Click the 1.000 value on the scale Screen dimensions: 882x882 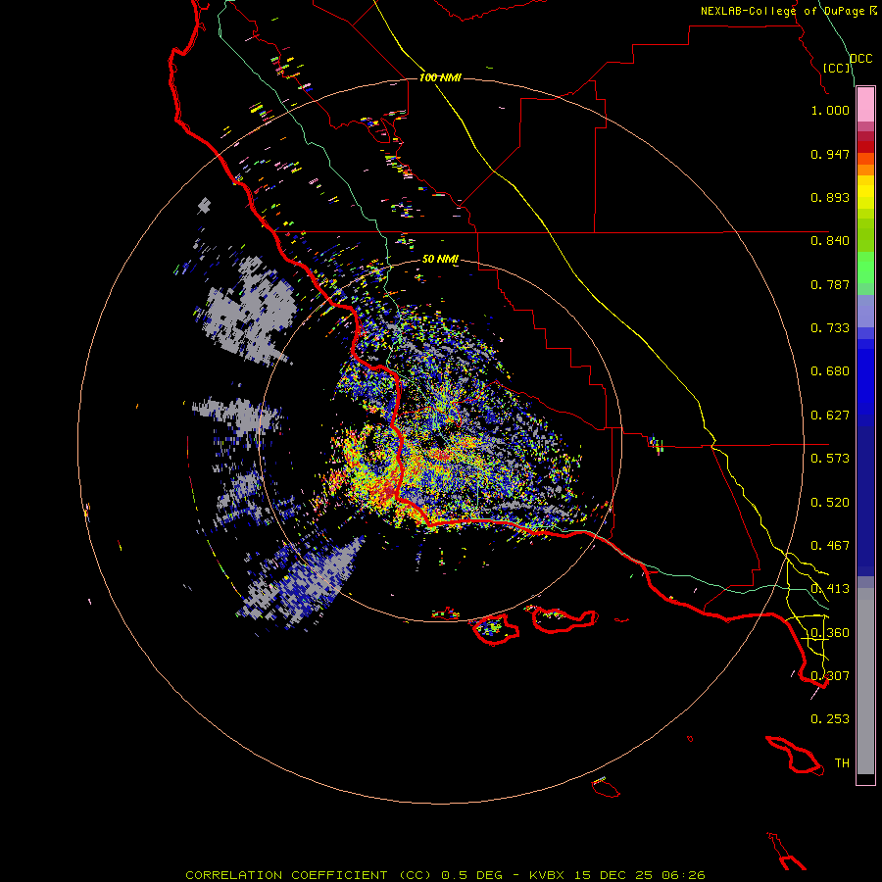tap(830, 110)
